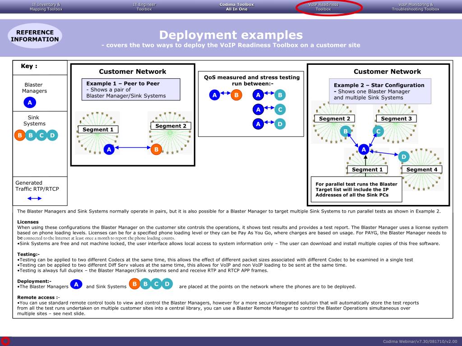The image size is (462, 346).
Task: Click the orange B icon in the Deployment line
Action: [134, 284]
